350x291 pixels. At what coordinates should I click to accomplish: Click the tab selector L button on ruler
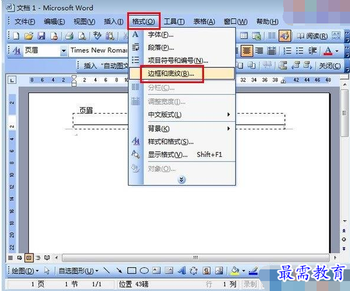(x=12, y=80)
